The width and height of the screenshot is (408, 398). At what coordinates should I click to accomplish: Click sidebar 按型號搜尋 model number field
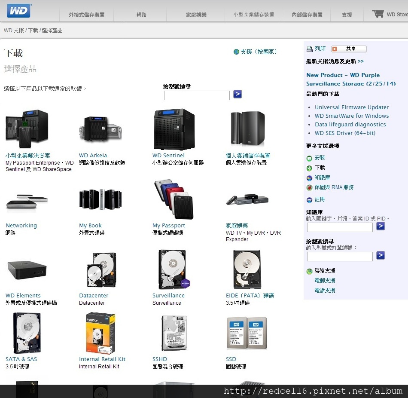pos(340,257)
